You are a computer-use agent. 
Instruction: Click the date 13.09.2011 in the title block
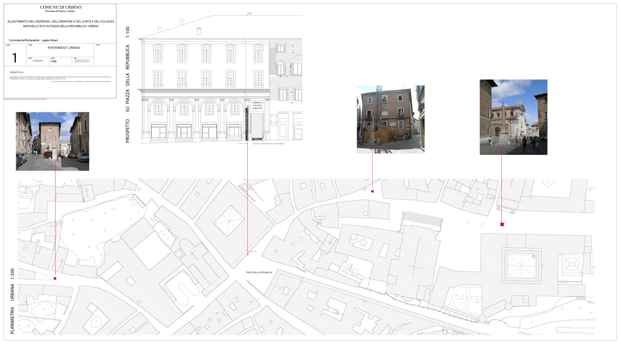38,61
